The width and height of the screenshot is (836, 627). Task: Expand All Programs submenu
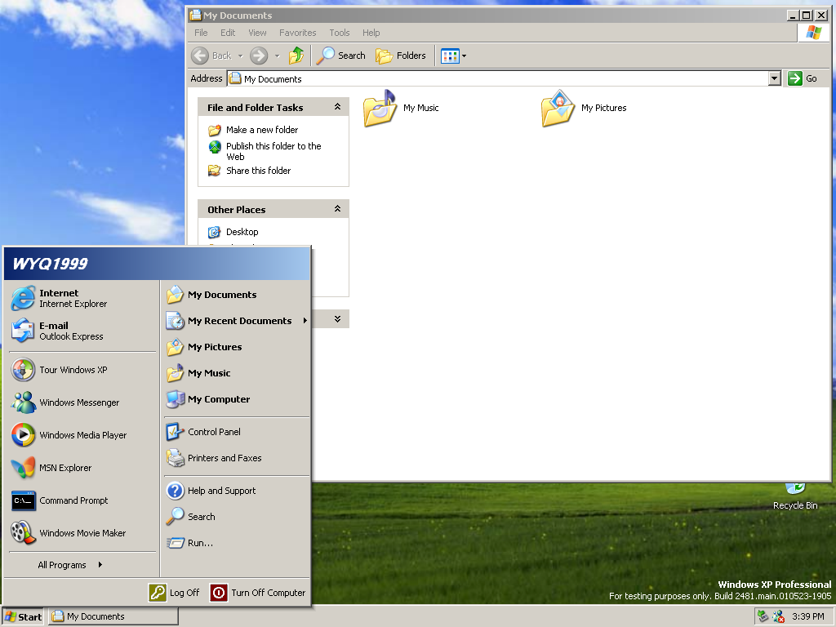tap(70, 565)
